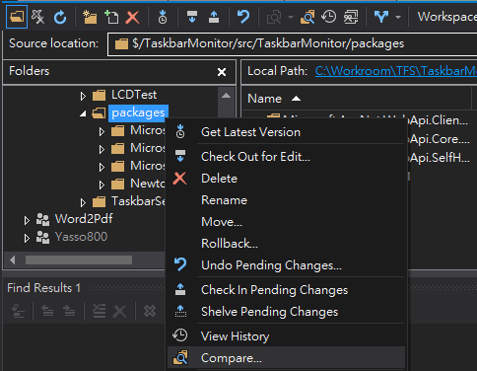The width and height of the screenshot is (477, 371).
Task: Select the TaskbarSe folder in tree
Action: pyautogui.click(x=138, y=201)
